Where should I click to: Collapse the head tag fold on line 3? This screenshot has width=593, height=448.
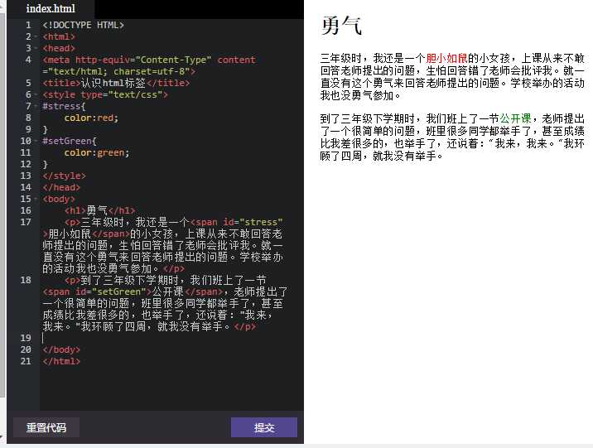tap(36, 48)
